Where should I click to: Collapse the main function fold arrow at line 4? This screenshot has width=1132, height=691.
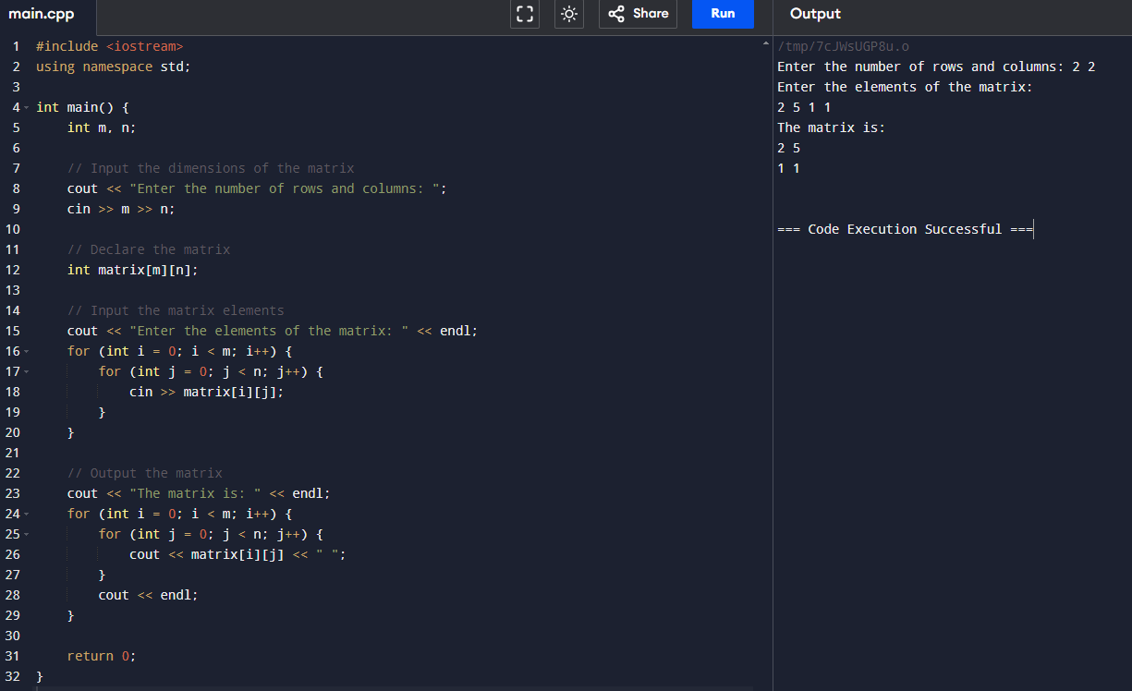tap(27, 108)
